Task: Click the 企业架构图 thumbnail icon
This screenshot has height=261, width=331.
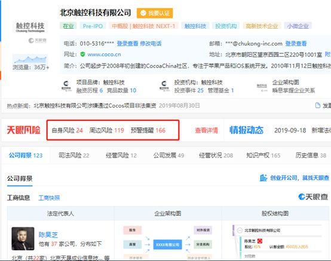Action: tap(262, 87)
